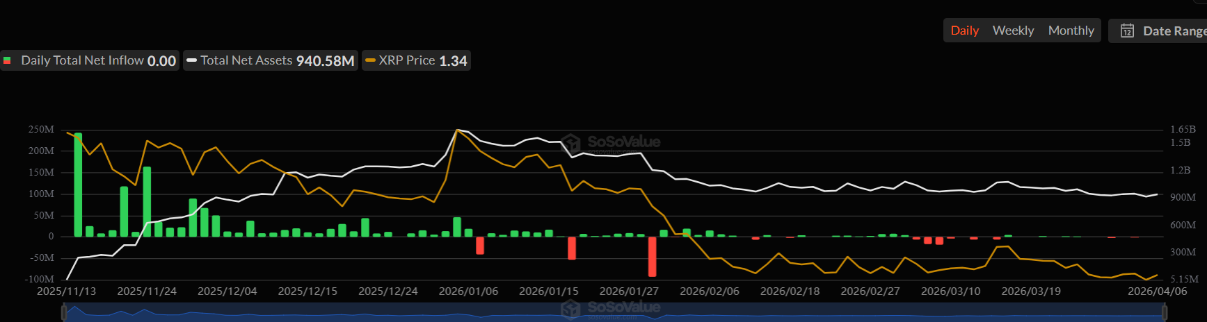Select the large red outflow bar near 2026/01/27
Screen dimensions: 1207x322
652,257
